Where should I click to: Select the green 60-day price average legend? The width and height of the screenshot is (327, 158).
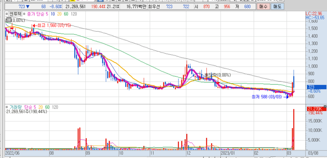pos(66,14)
